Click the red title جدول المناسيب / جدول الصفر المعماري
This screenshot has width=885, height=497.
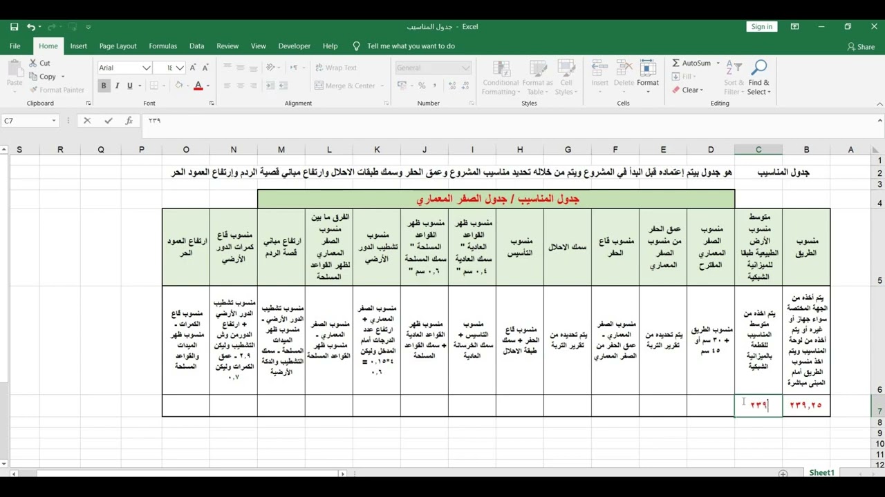(x=496, y=199)
